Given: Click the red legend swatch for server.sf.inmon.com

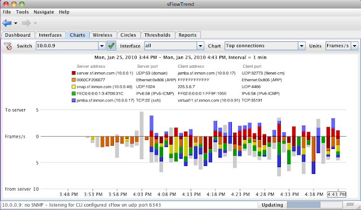Looking at the screenshot, I should click(74, 73).
